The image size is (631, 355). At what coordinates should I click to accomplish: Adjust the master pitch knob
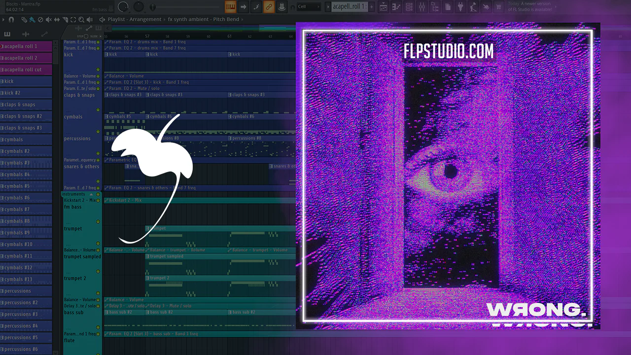139,6
